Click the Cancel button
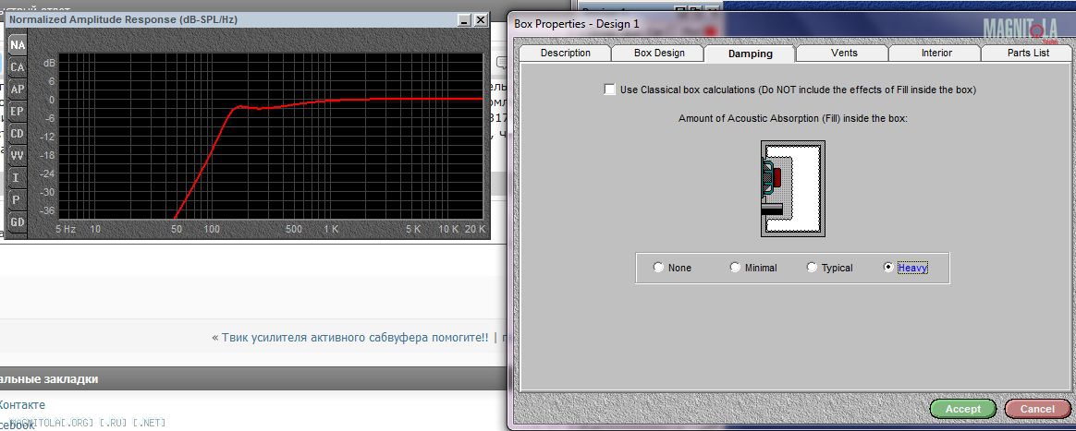 [x=1036, y=409]
